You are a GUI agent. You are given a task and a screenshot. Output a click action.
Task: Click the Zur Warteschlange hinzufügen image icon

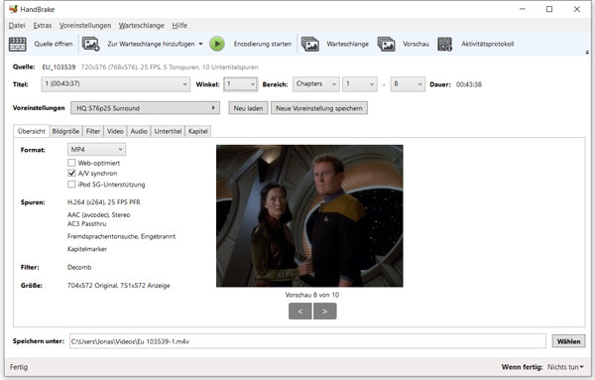tap(90, 44)
